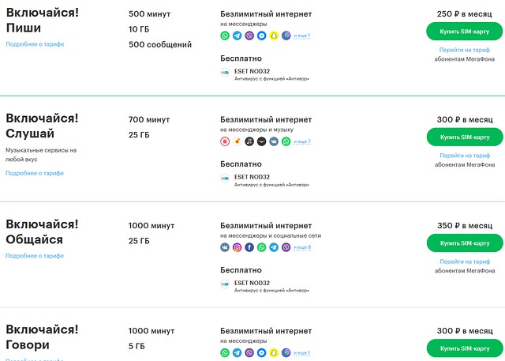The height and width of the screenshot is (361, 505).
Task: Open 'Подробнее о тарифе' for Включайся! Пиши
Action: [35, 44]
